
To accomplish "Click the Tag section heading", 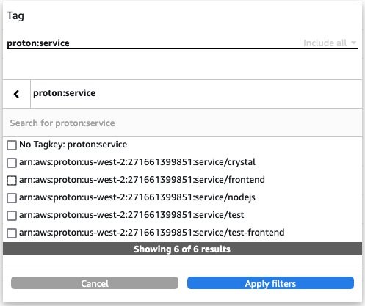I will point(15,15).
